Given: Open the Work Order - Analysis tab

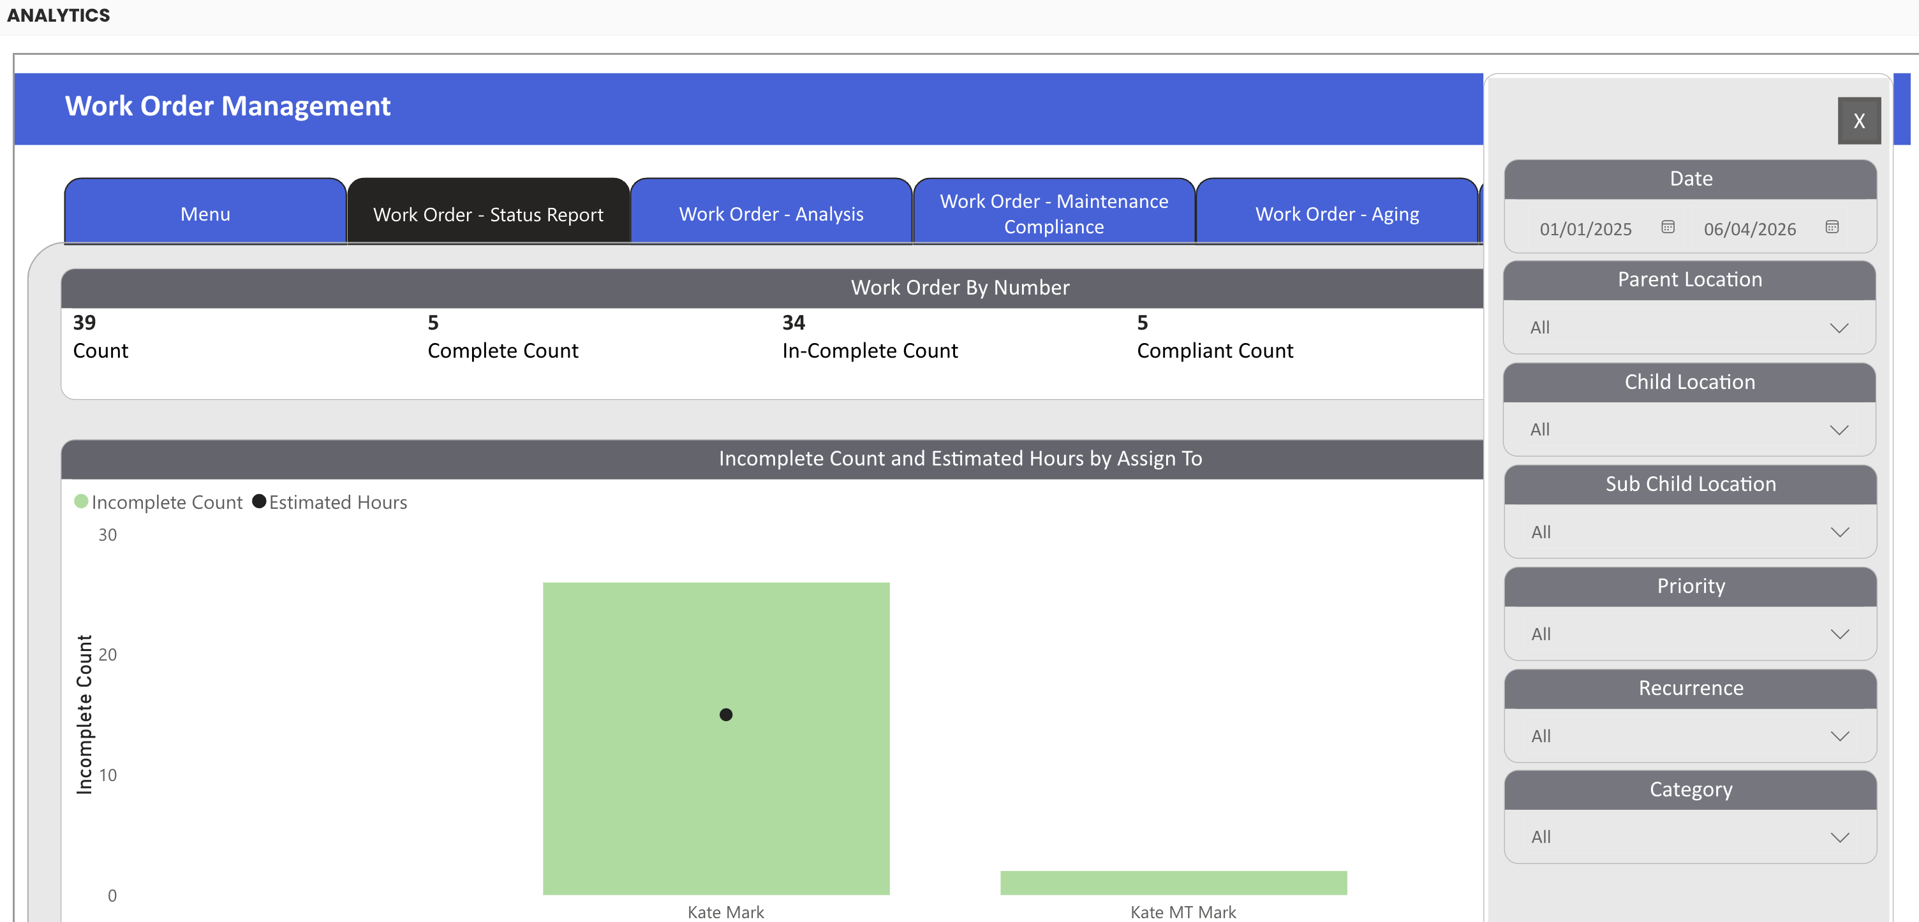Looking at the screenshot, I should [x=771, y=214].
